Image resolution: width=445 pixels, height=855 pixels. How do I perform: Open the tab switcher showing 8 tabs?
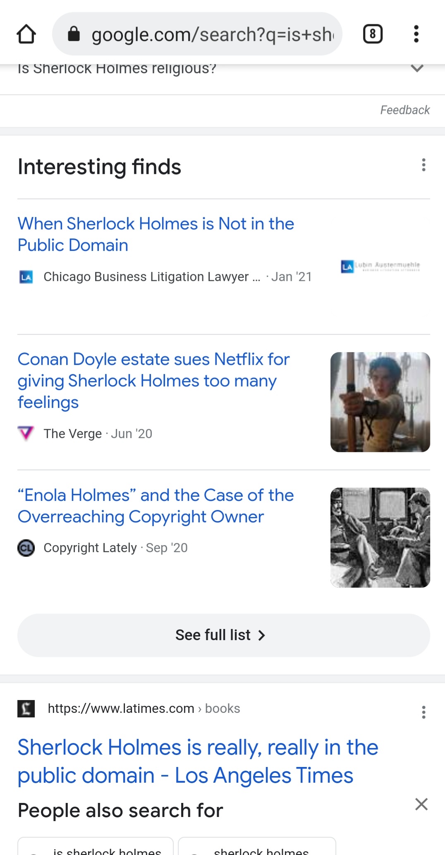point(373,34)
